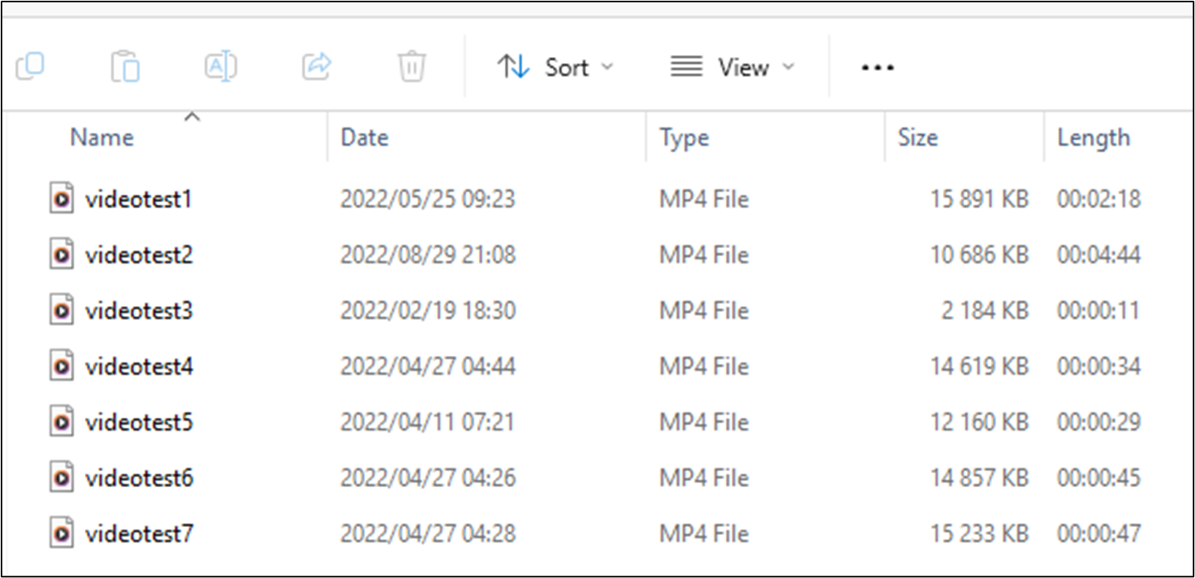Open the Sort dropdown
1195x578 pixels.
556,68
